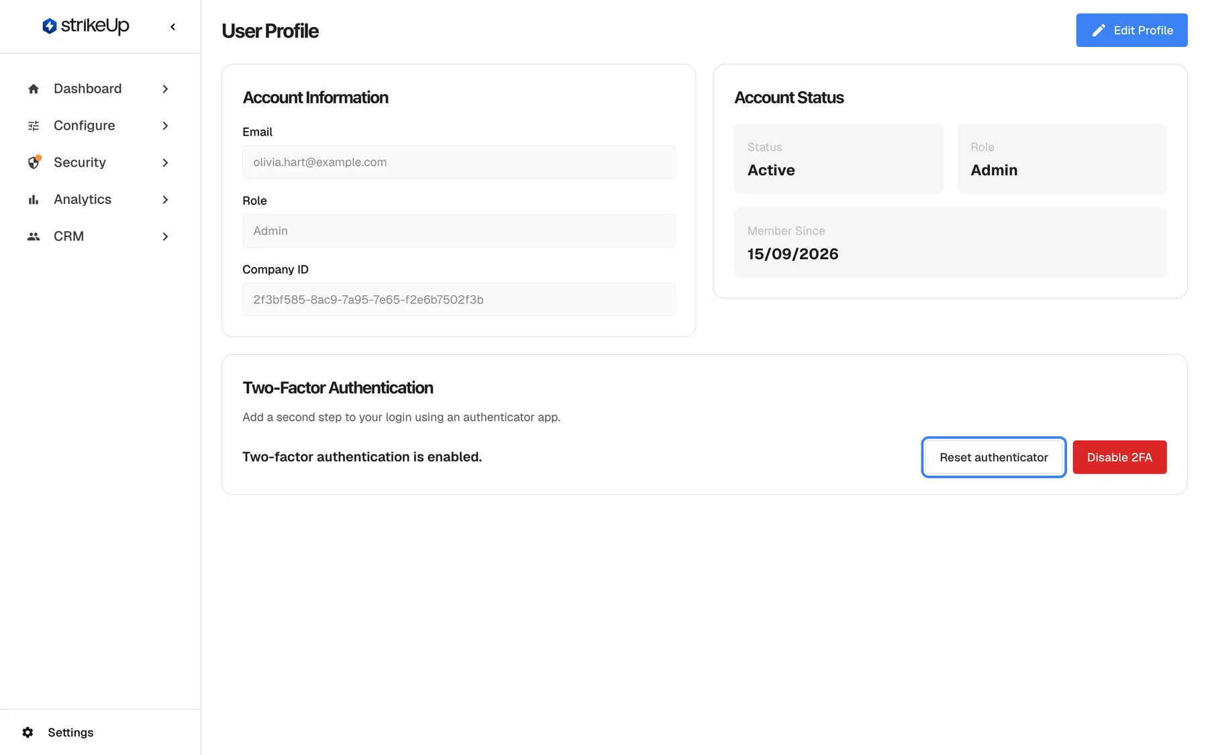Viewport: 1208px width, 755px height.
Task: Click the Company ID field
Action: [458, 299]
